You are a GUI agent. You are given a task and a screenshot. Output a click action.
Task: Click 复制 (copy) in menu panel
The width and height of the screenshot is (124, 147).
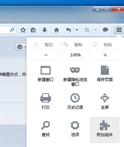click(x=75, y=45)
